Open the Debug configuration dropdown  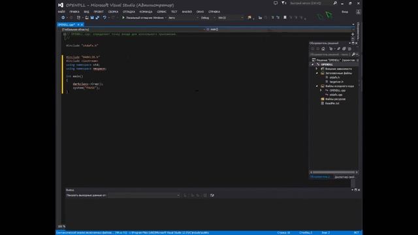pyautogui.click(x=208, y=18)
